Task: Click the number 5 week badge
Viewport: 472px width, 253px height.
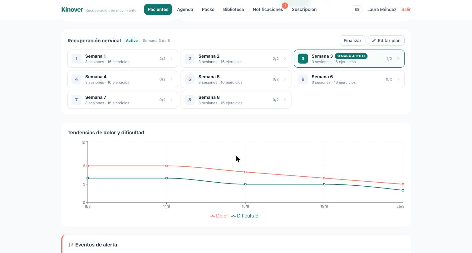Action: [x=189, y=79]
